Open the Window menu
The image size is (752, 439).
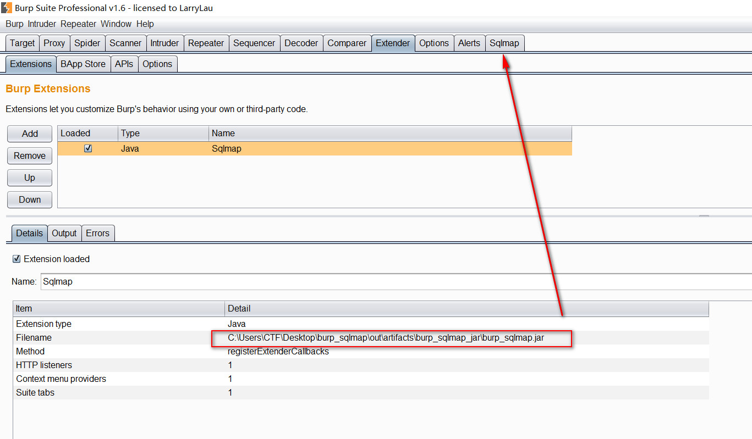tap(116, 24)
